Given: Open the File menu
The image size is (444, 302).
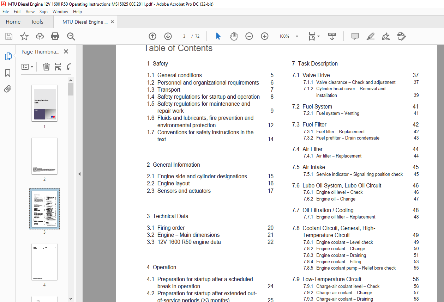Looking at the screenshot, I should click(x=6, y=12).
